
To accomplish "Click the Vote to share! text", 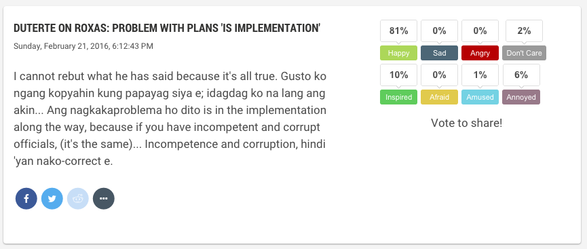I will 466,123.
